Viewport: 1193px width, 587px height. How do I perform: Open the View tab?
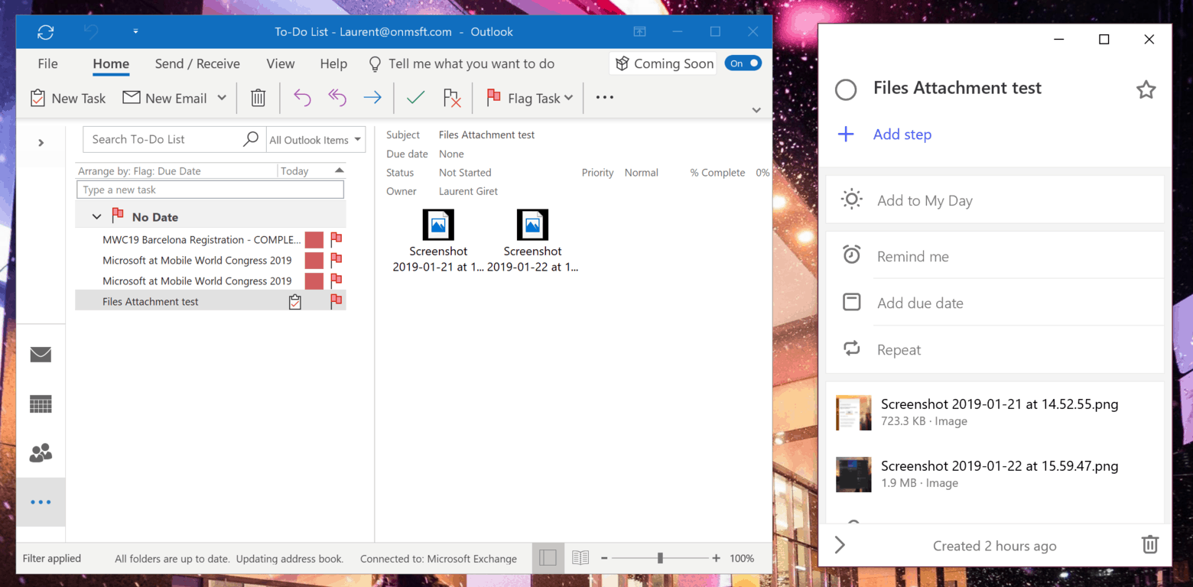pyautogui.click(x=281, y=63)
